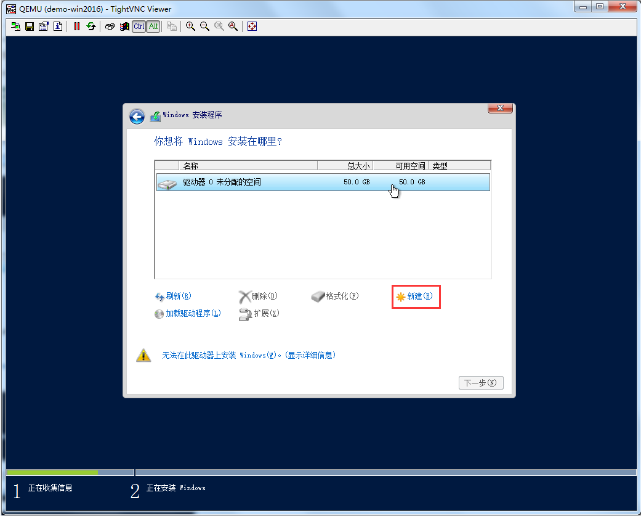Open connection options icon in toolbar
Image resolution: width=641 pixels, height=516 pixels.
pyautogui.click(x=43, y=27)
